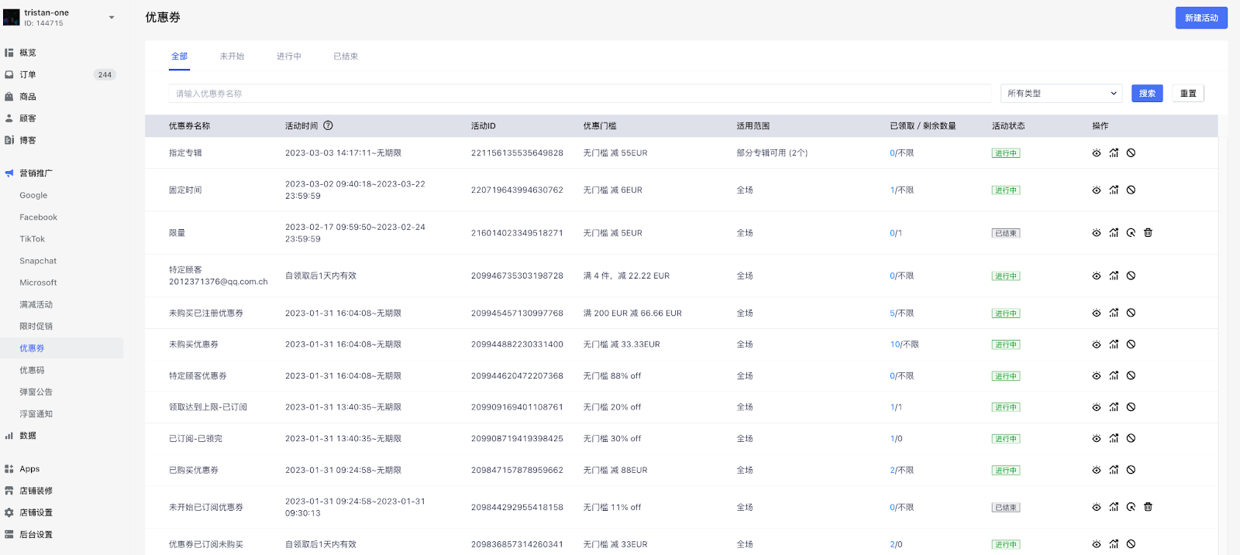Show the 活动时间 help tooltip icon
1240x555 pixels.
click(x=328, y=125)
